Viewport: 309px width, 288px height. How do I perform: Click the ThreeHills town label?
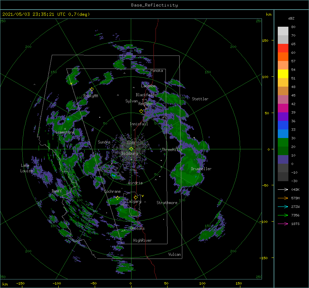[x=172, y=150]
